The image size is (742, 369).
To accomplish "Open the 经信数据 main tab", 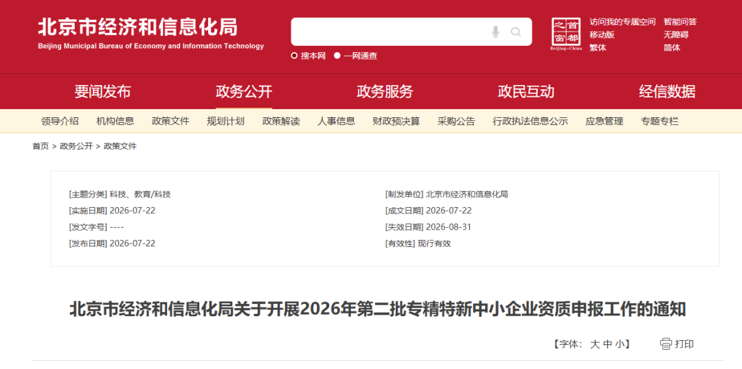I will (667, 91).
